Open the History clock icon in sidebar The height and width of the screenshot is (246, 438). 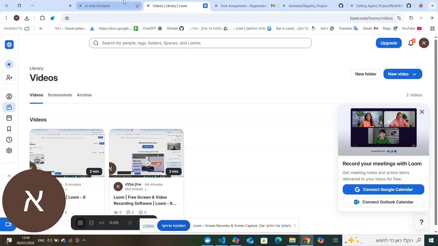(9, 139)
